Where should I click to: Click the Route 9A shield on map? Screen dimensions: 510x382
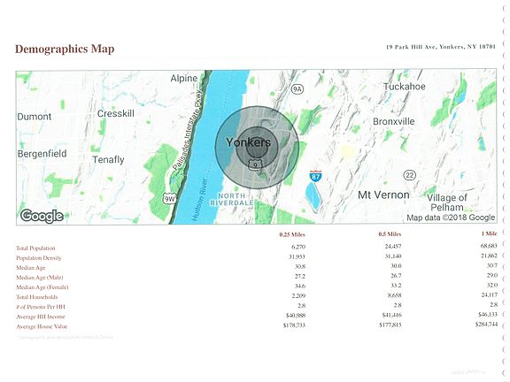tap(297, 89)
